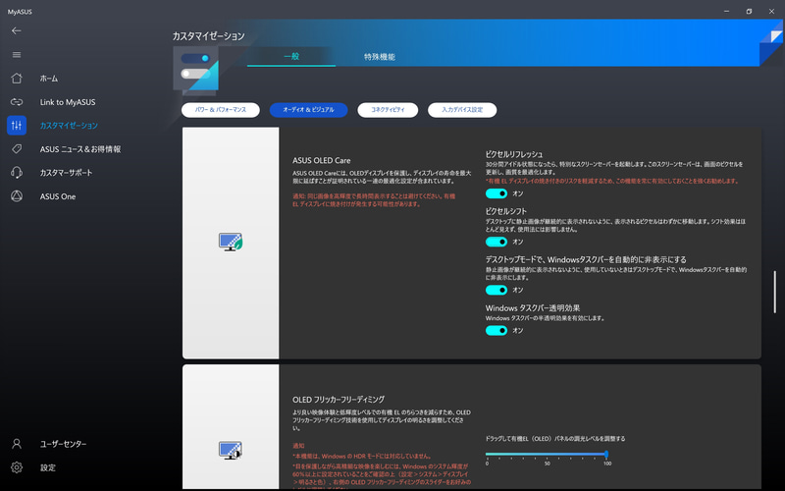Click the カスタマイゼーション page title

[208, 36]
